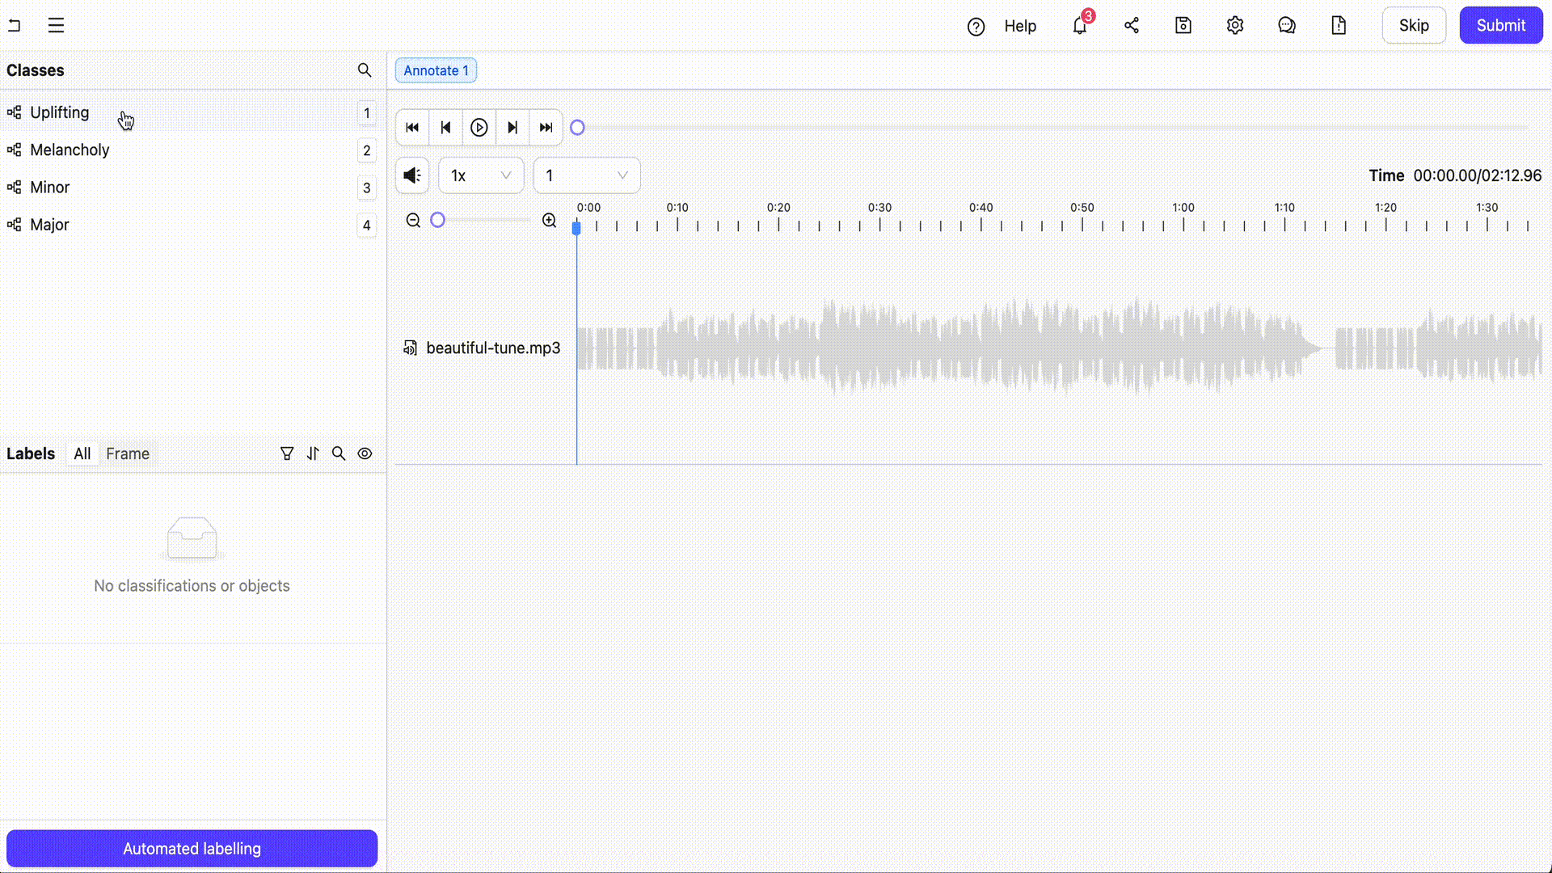The image size is (1552, 873).
Task: Expand the hamburger menu icon
Action: tap(56, 24)
